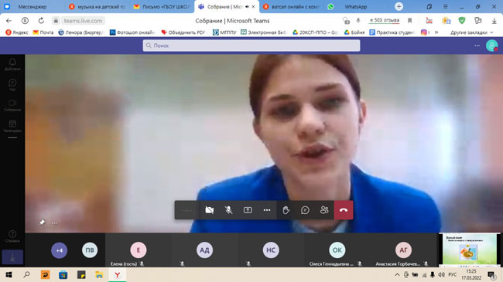Open a new browser tab
503x282 pixels.
tap(399, 6)
